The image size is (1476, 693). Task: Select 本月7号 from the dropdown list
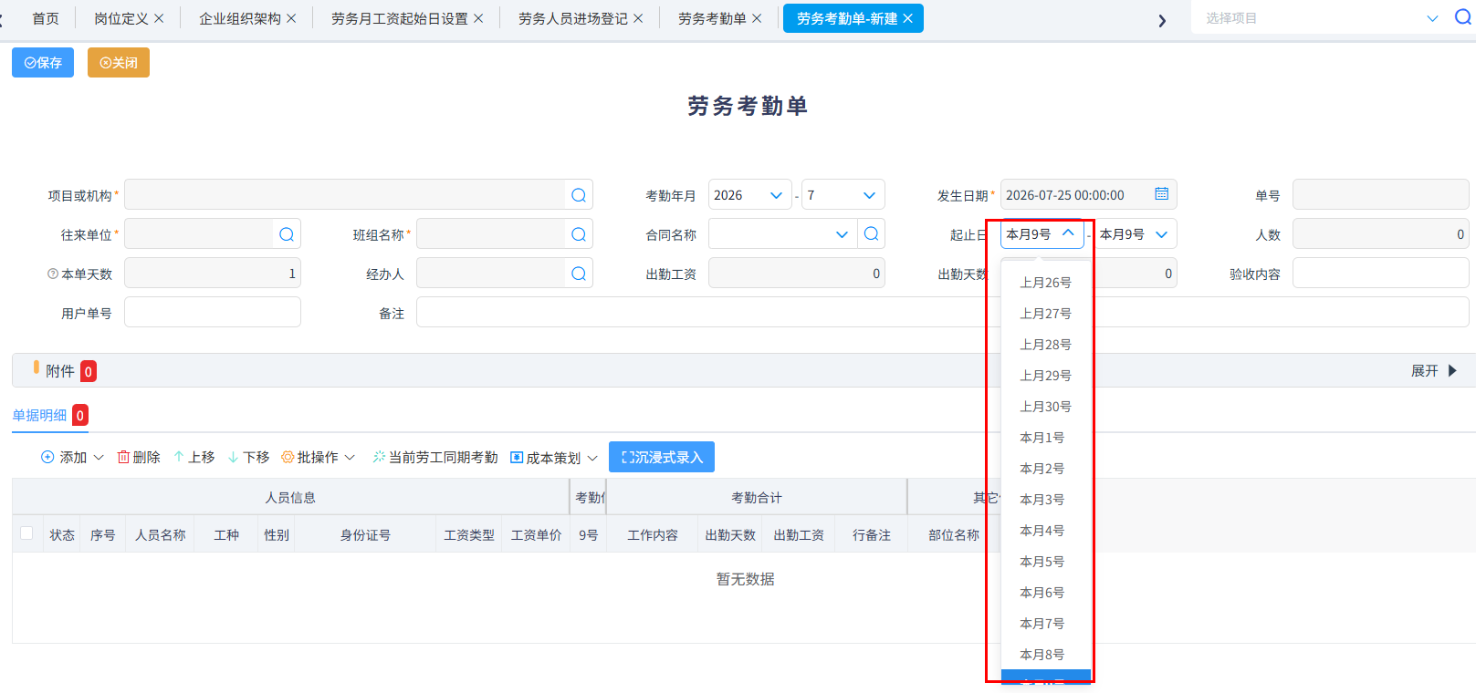(x=1046, y=624)
